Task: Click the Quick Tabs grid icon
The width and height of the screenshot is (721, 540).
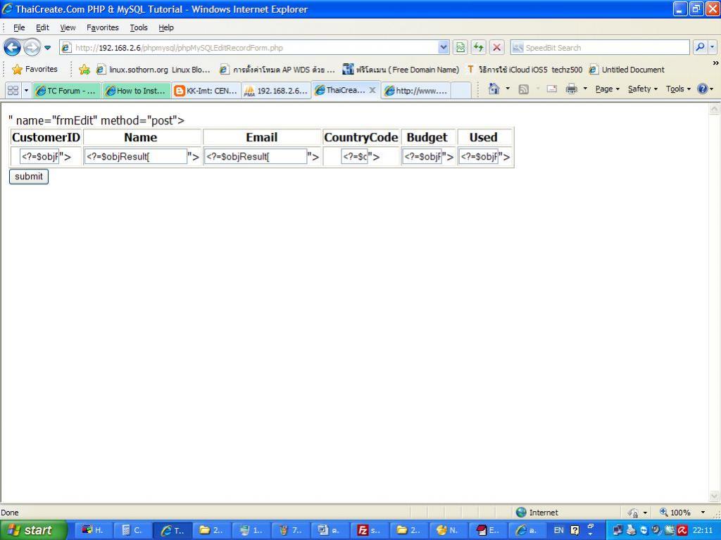Action: point(13,91)
